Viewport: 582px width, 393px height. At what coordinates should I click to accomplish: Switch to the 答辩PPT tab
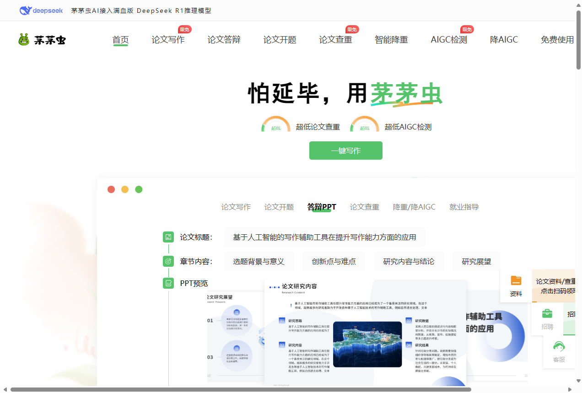click(322, 207)
